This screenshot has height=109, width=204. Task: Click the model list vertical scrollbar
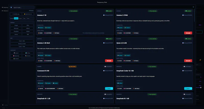coord(195,15)
